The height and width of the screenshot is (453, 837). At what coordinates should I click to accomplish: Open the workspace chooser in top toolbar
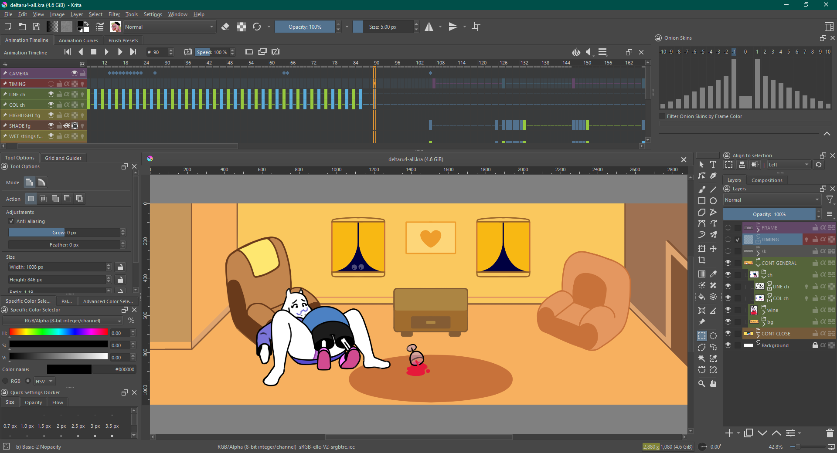[829, 27]
